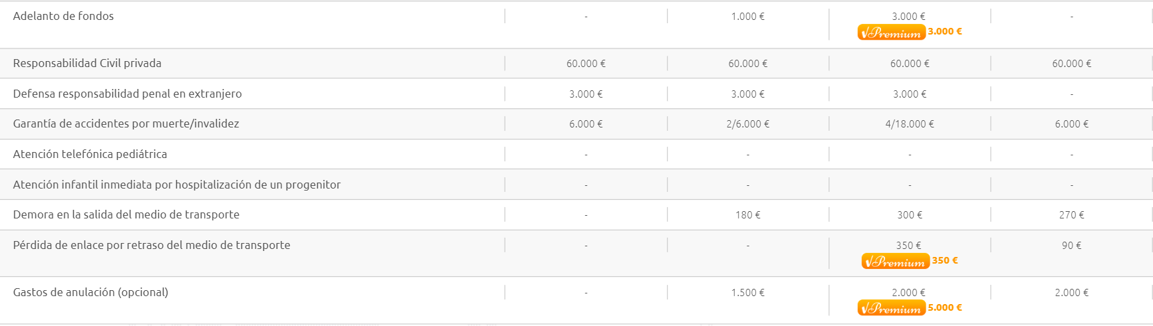Click Demora en la salida row label
The image size is (1153, 326).
[126, 214]
